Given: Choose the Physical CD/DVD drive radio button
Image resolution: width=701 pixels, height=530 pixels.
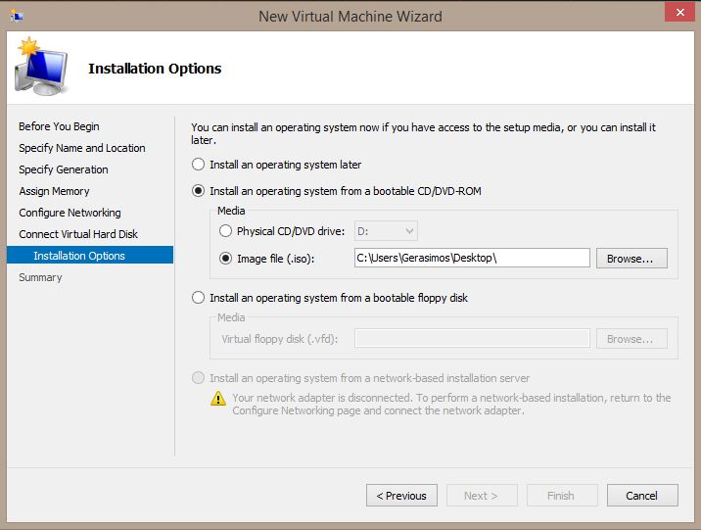Looking at the screenshot, I should point(225,231).
